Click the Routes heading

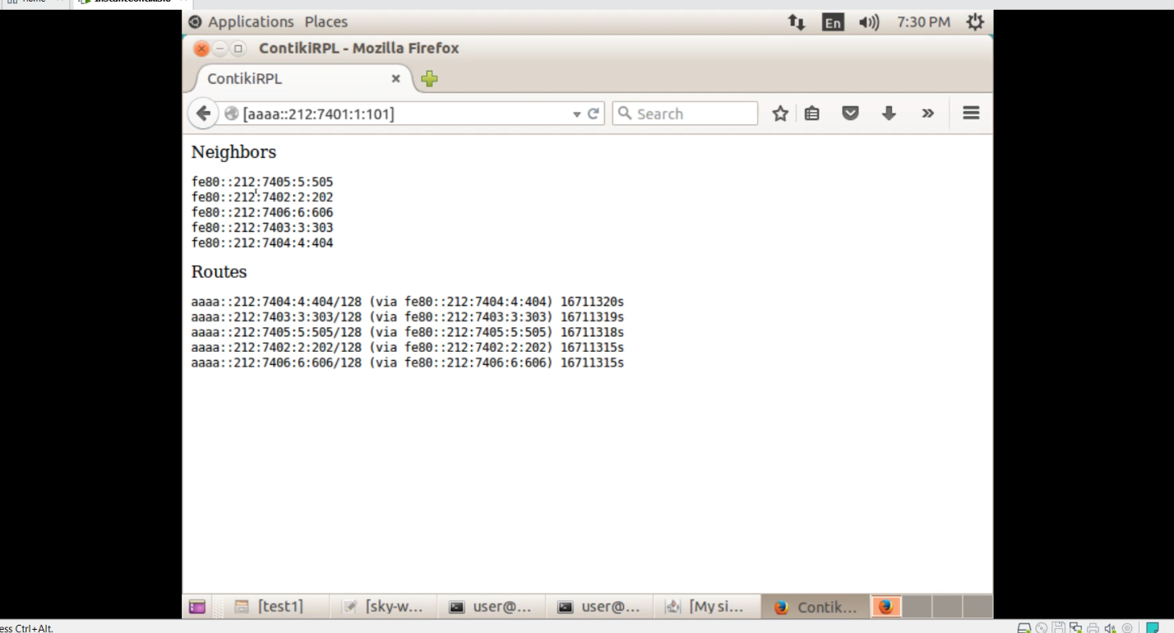point(219,271)
